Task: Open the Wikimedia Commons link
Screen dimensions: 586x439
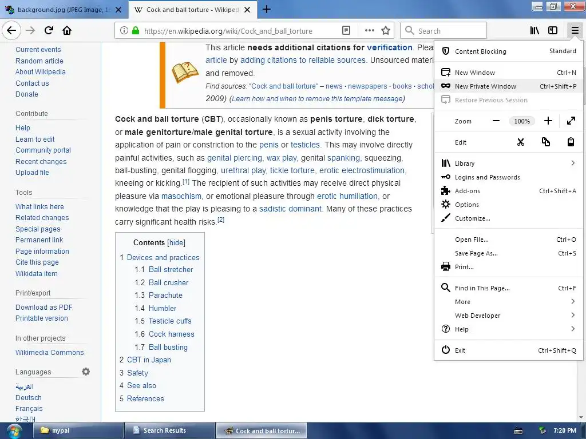Action: pos(49,352)
